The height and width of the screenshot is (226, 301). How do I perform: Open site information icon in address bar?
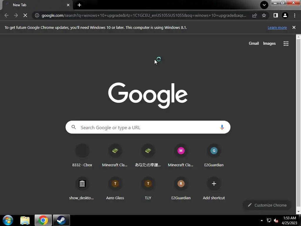pyautogui.click(x=37, y=15)
